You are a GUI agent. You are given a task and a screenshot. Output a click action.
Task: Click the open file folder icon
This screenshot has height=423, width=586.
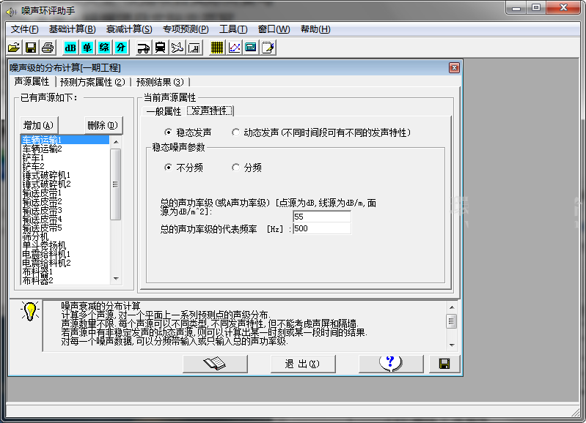click(14, 48)
